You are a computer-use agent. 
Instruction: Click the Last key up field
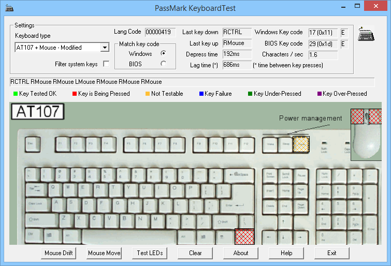tap(237, 43)
